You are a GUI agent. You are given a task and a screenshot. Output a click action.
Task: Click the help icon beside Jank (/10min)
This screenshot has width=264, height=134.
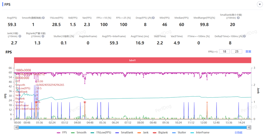pyautogui.click(x=20, y=36)
